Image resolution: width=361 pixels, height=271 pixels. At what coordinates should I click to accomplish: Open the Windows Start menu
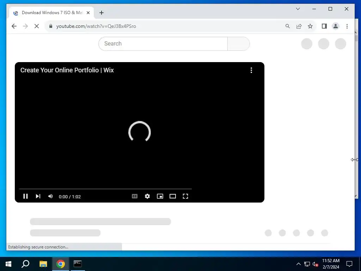click(8, 264)
